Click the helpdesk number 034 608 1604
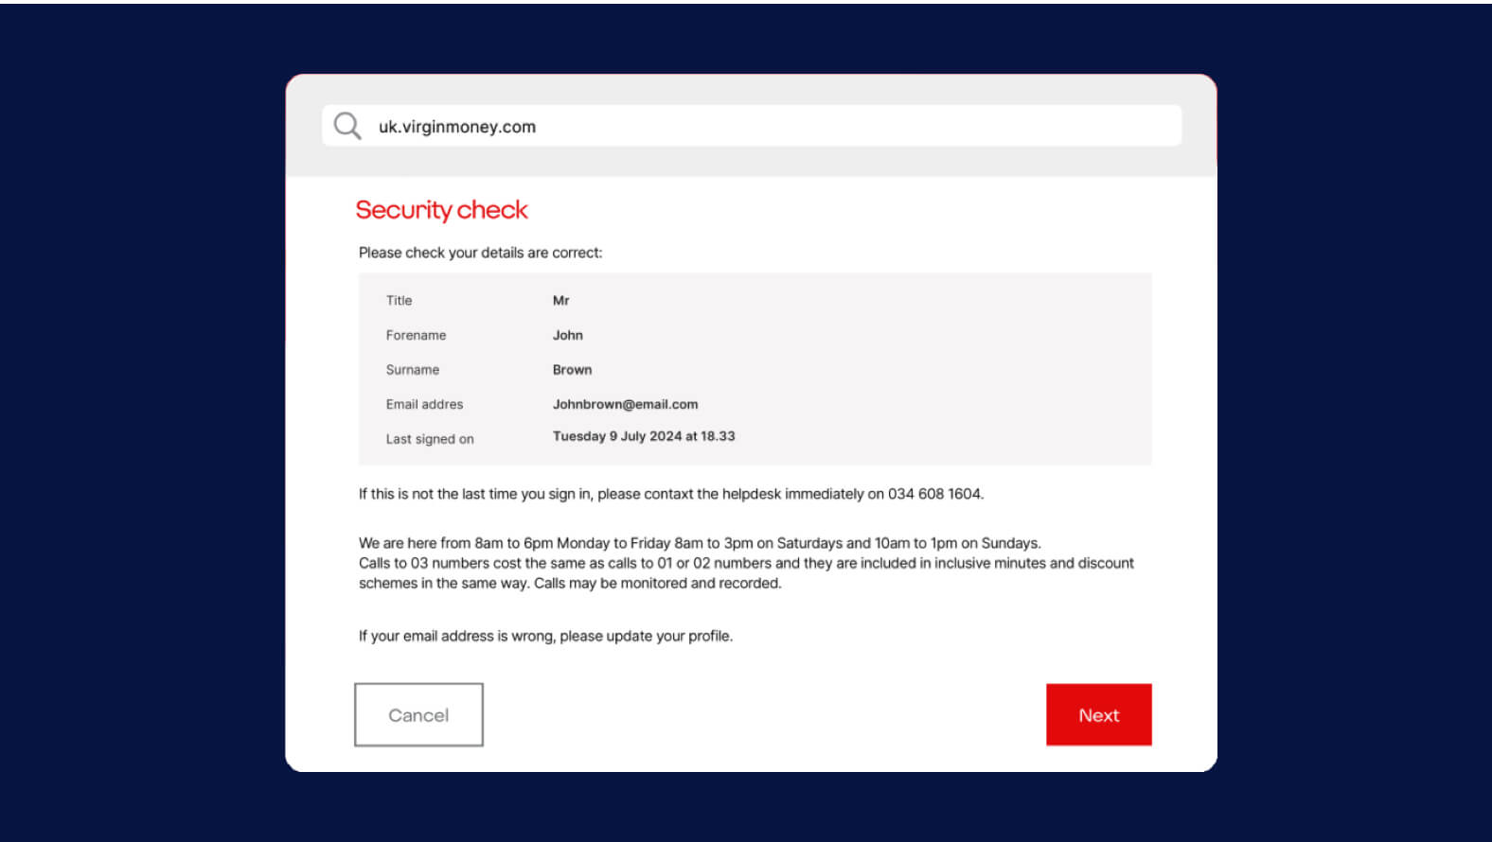The height and width of the screenshot is (842, 1492). pos(934,494)
